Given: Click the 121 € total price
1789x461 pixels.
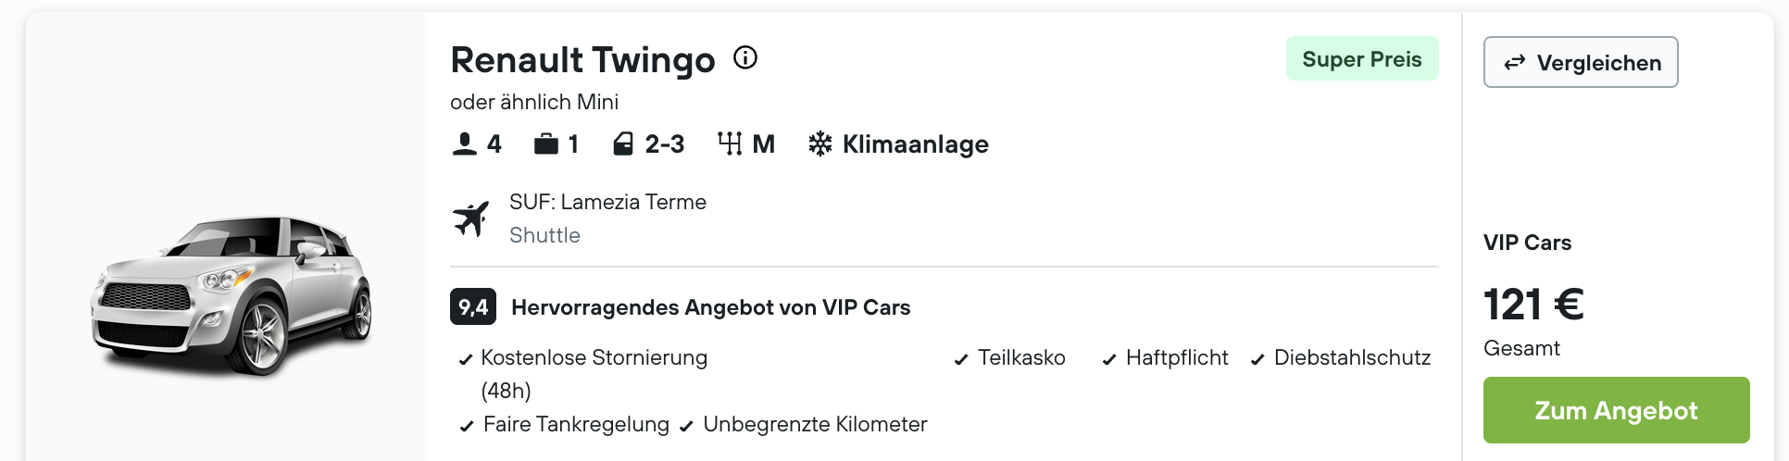Looking at the screenshot, I should [x=1533, y=304].
